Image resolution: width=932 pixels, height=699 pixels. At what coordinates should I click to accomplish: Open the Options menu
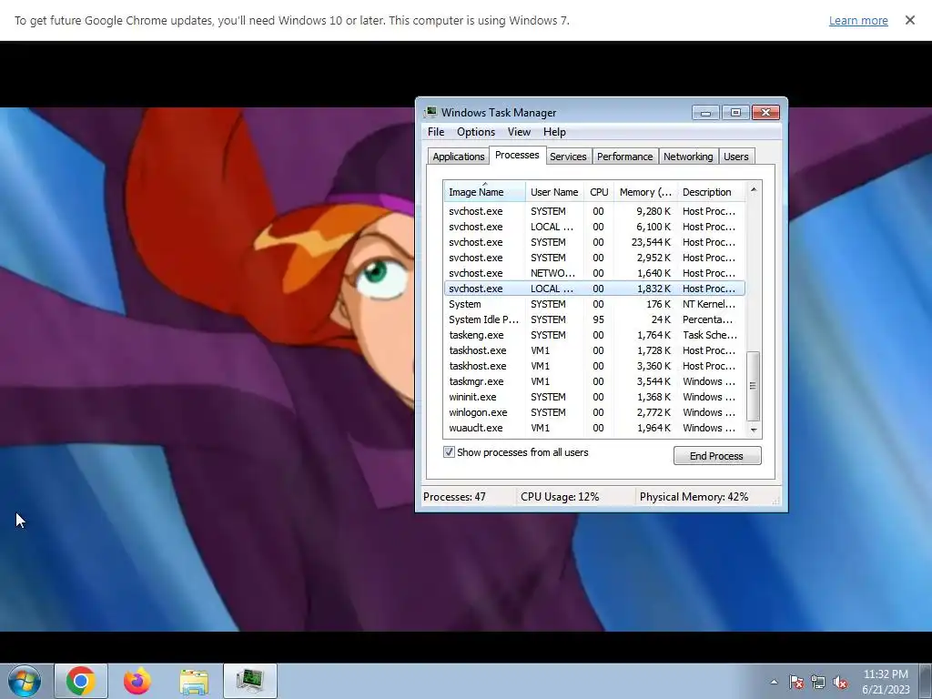pos(475,132)
